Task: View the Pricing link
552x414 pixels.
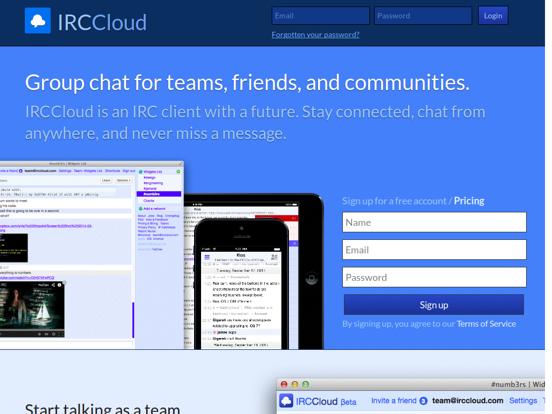Action: point(468,201)
